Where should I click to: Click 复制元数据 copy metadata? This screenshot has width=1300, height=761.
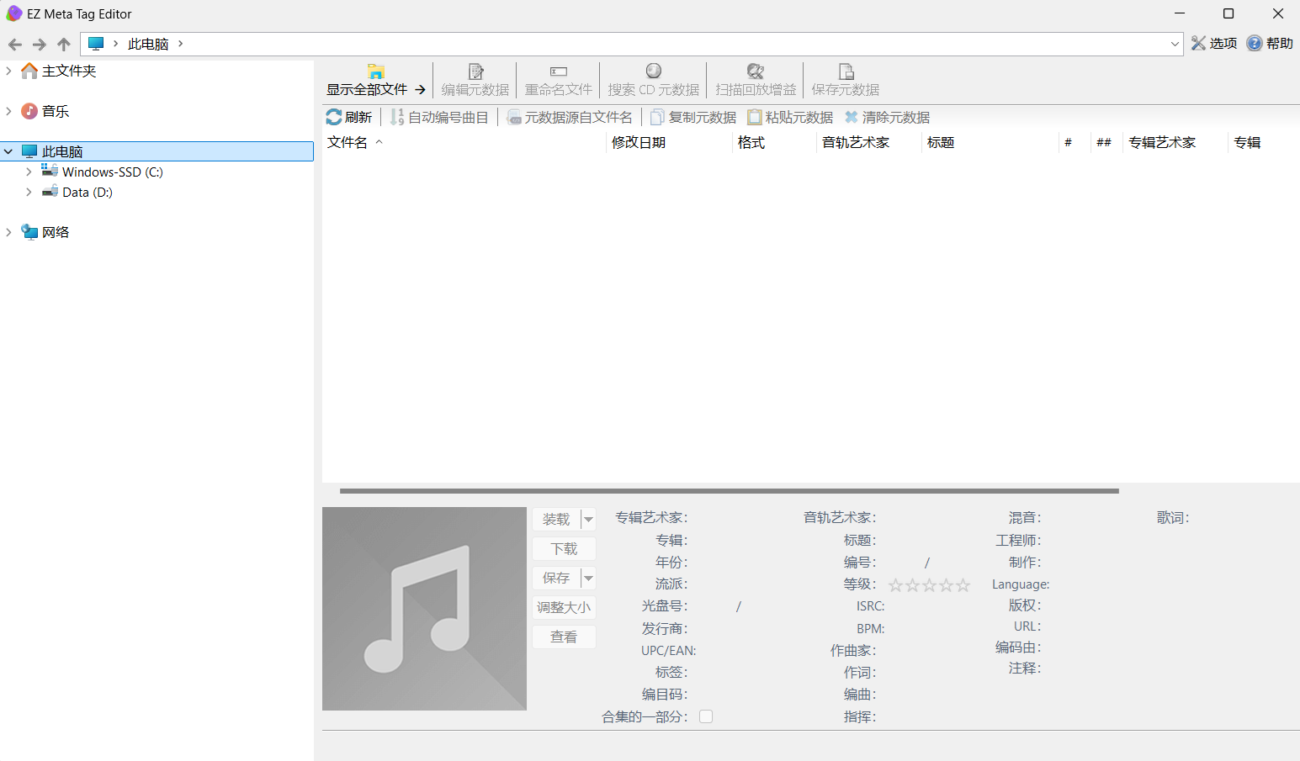click(693, 118)
